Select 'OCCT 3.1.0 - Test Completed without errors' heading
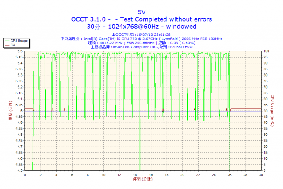The width and height of the screenshot is (283, 189). tap(141, 19)
